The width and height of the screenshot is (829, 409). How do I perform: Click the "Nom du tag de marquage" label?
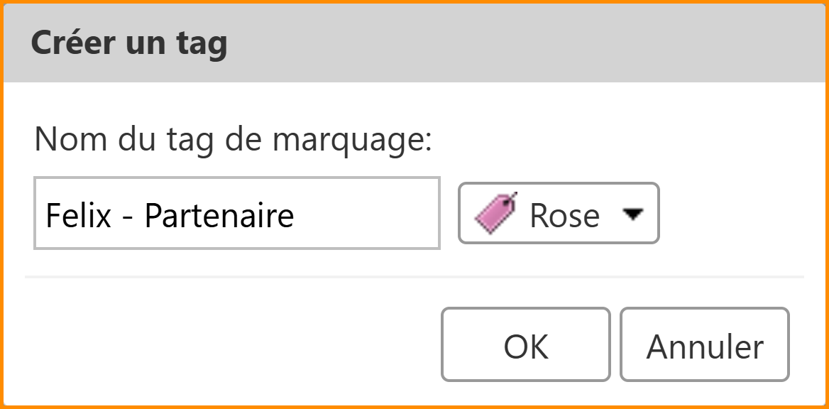click(x=233, y=139)
